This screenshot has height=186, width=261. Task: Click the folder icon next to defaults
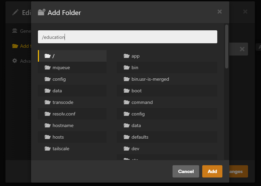point(126,137)
